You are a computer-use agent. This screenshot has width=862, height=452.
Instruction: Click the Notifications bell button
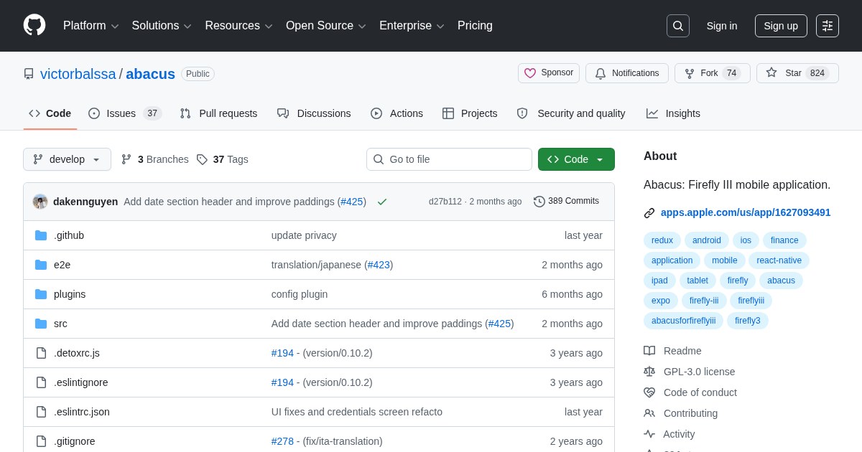tap(627, 73)
